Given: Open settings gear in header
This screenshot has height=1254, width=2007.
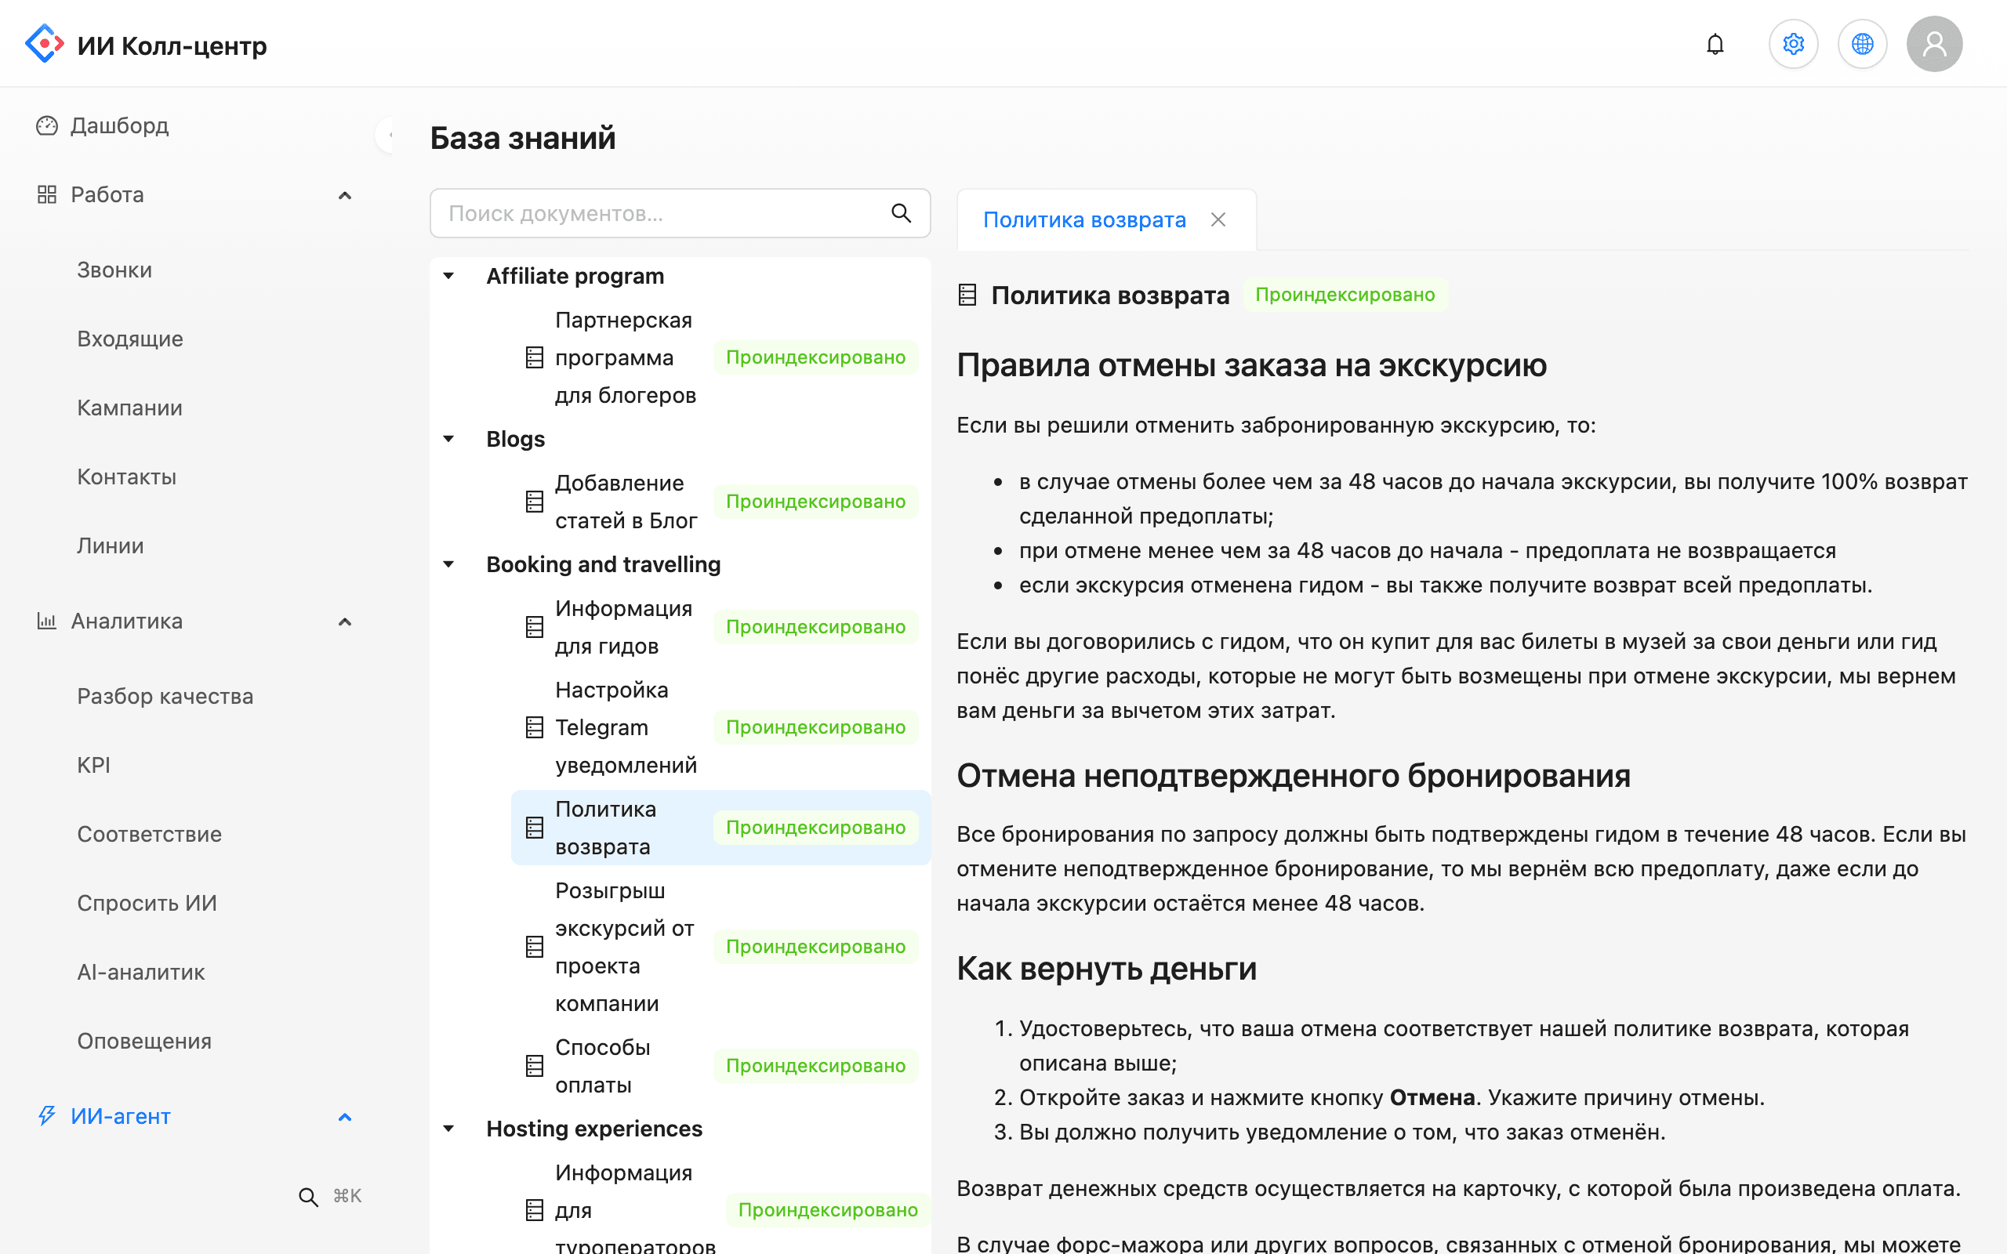Looking at the screenshot, I should click(1793, 44).
